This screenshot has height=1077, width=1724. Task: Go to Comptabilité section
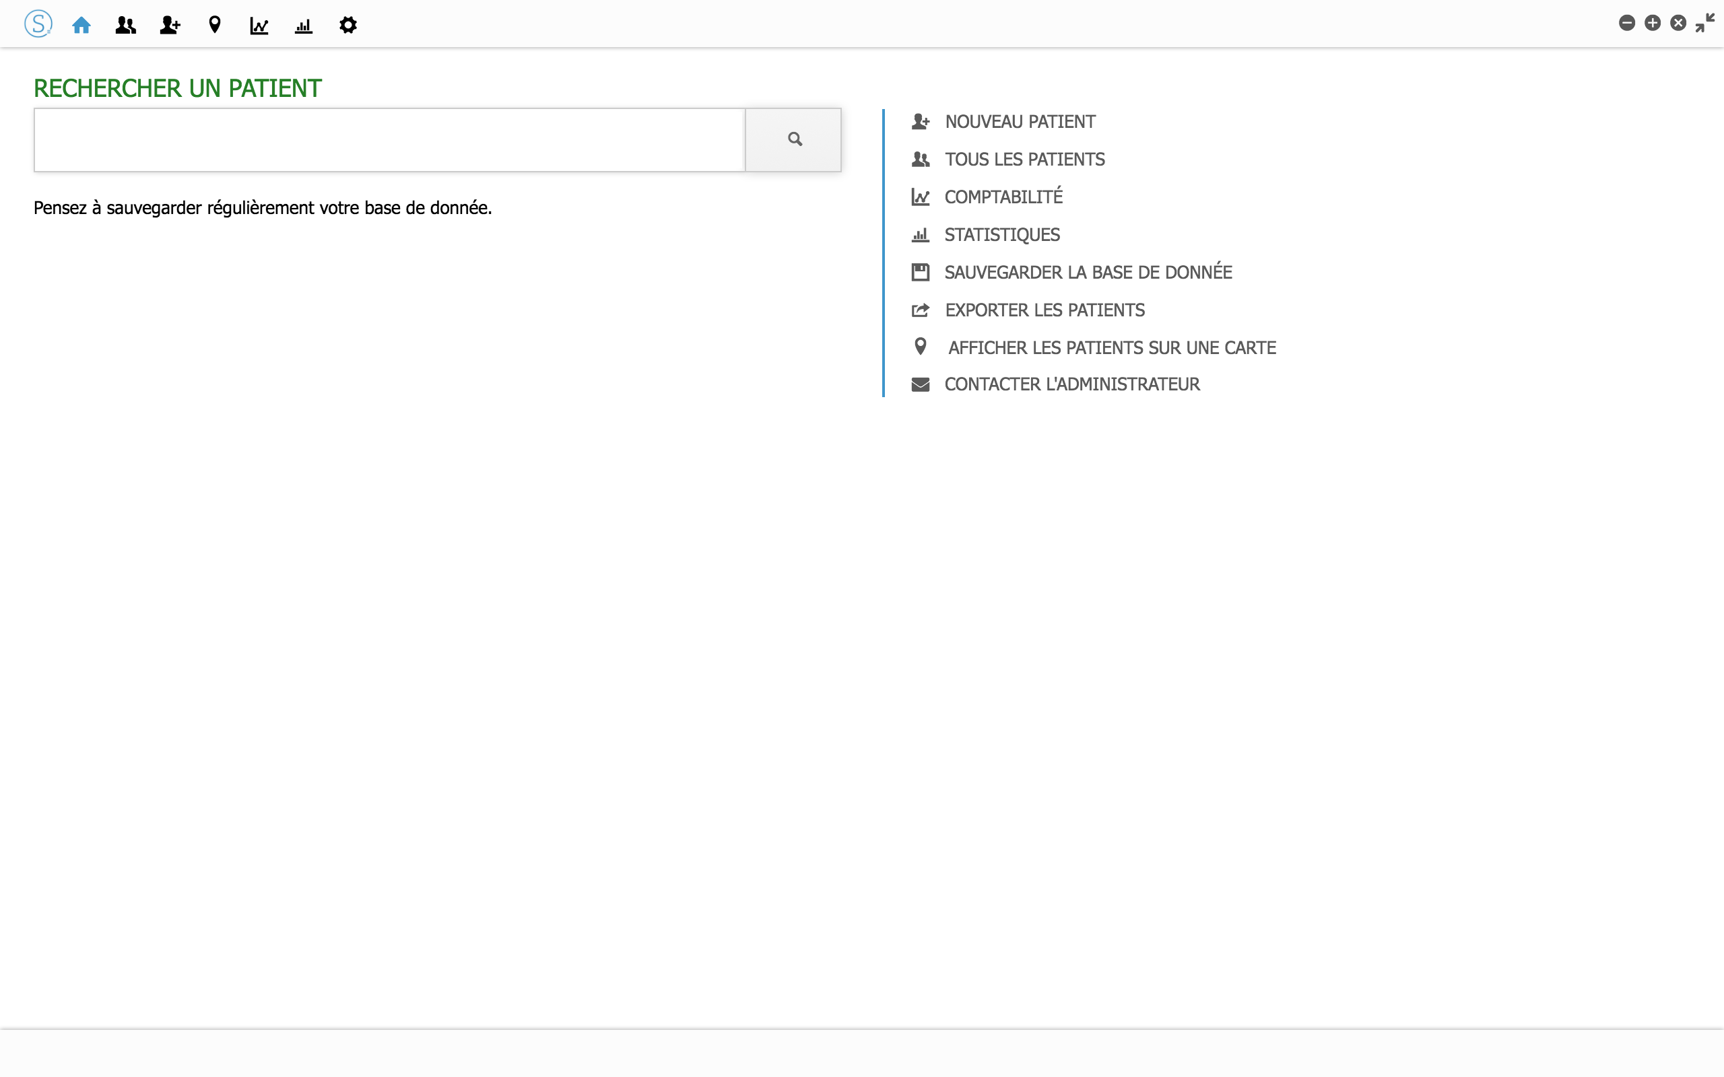[x=1003, y=197]
